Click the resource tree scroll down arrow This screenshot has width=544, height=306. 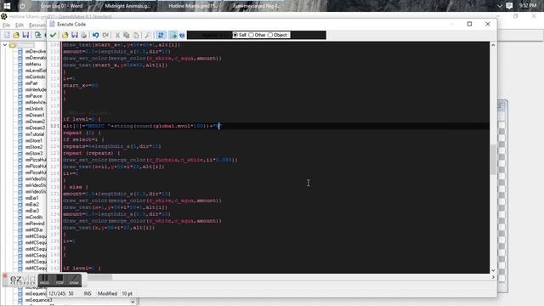[133, 302]
